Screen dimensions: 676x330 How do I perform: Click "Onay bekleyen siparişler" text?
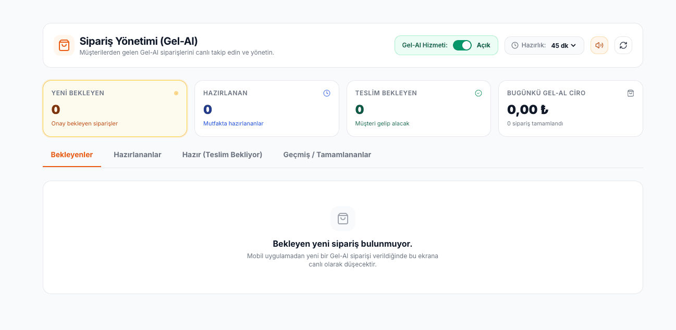click(x=84, y=123)
